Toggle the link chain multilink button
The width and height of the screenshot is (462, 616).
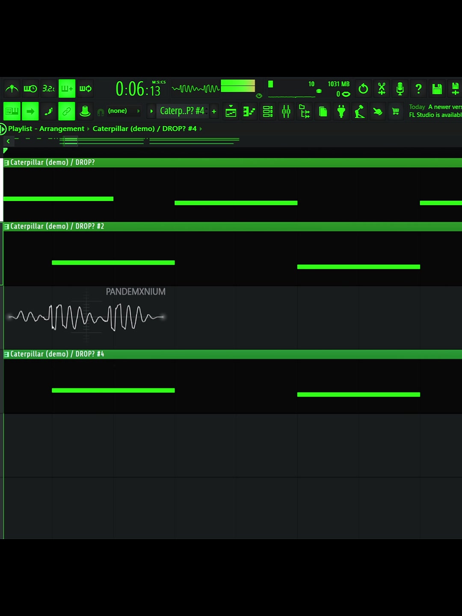coord(67,112)
